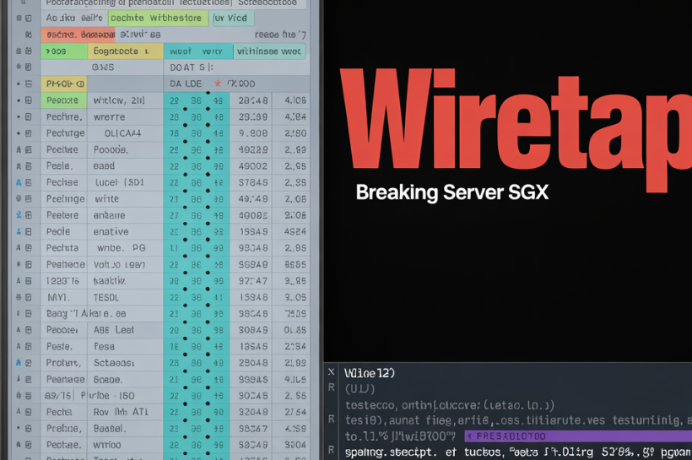Click the value 97:47 in table
The height and width of the screenshot is (460, 692).
[253, 281]
